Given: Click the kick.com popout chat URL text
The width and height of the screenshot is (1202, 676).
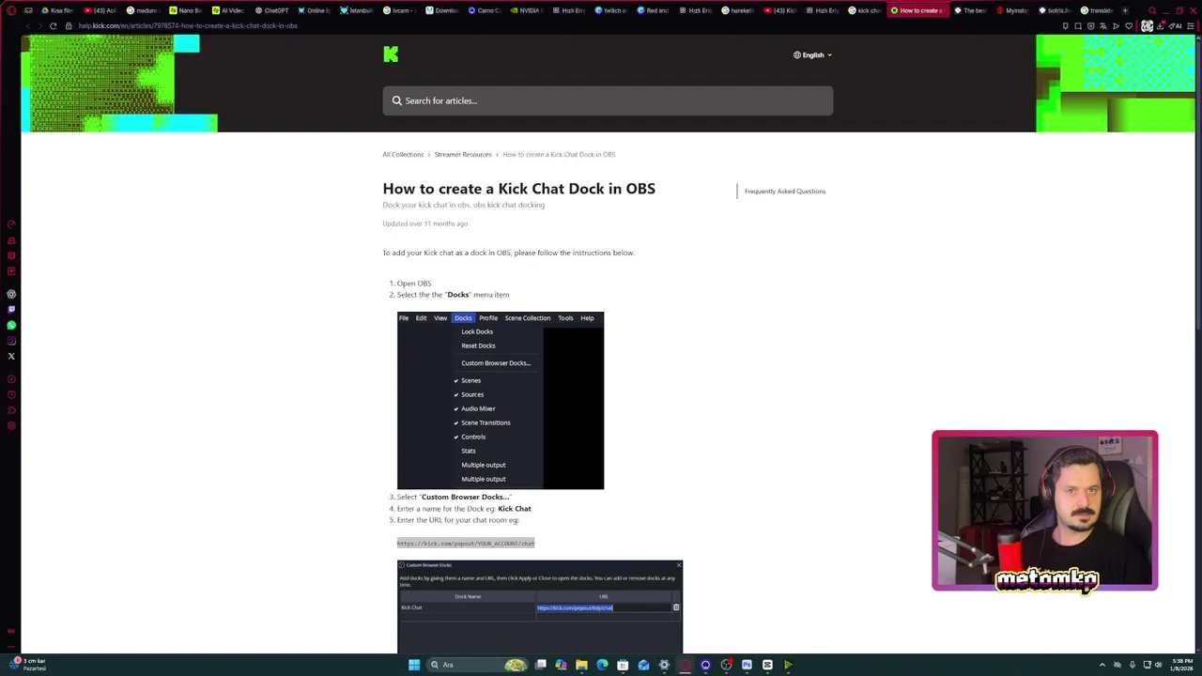Looking at the screenshot, I should point(466,544).
